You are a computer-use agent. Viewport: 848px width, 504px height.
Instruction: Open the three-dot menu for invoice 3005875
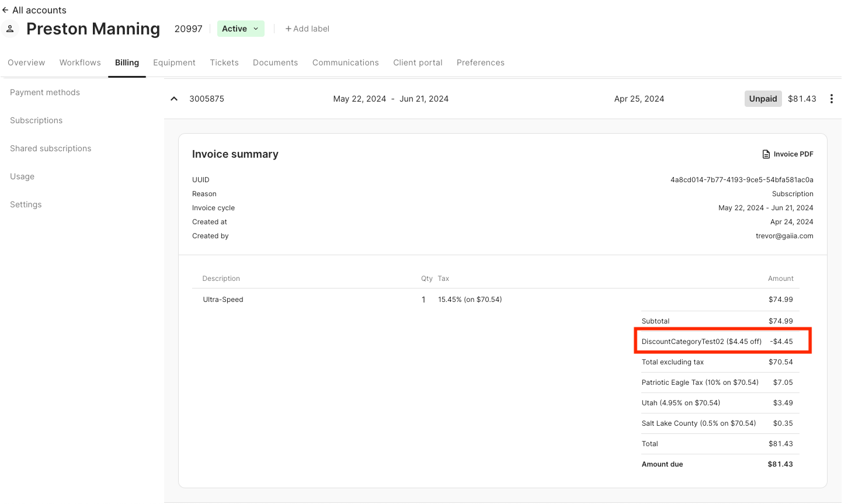click(831, 99)
